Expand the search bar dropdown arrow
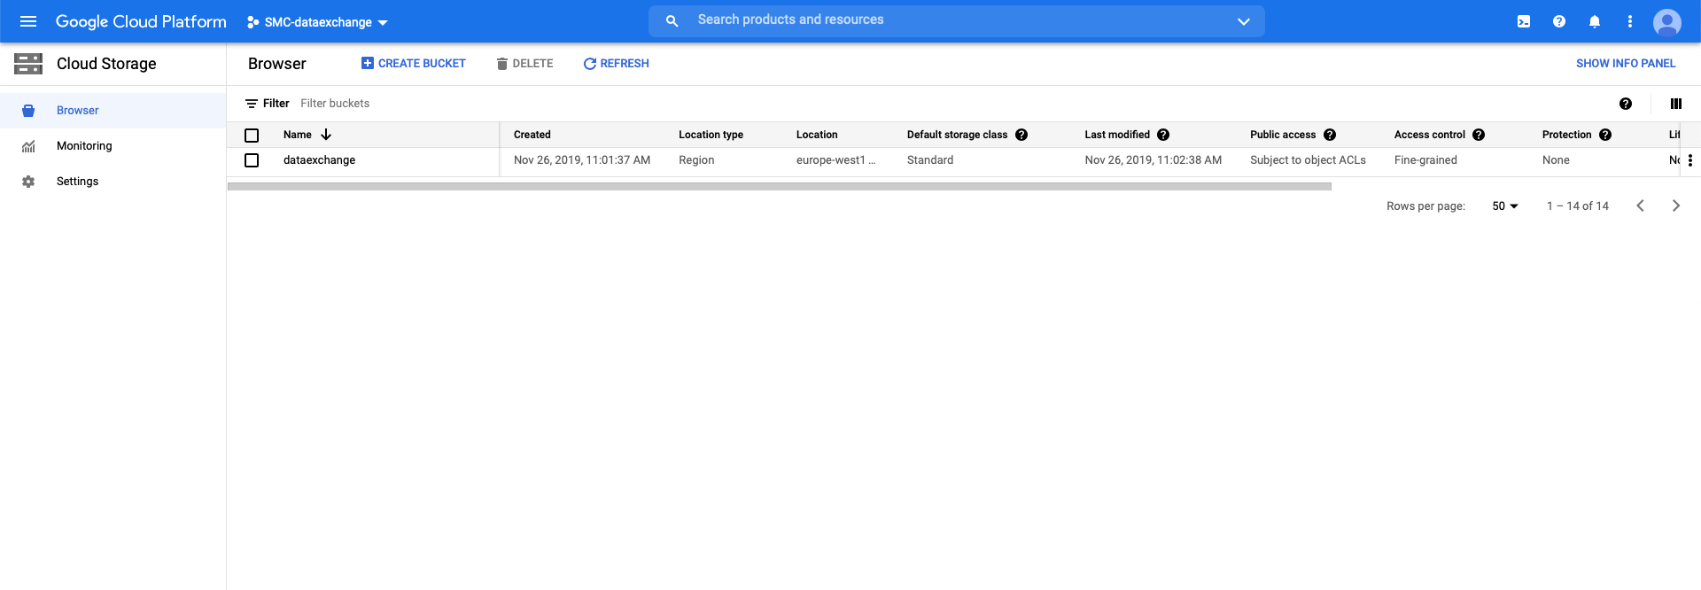 click(x=1243, y=21)
